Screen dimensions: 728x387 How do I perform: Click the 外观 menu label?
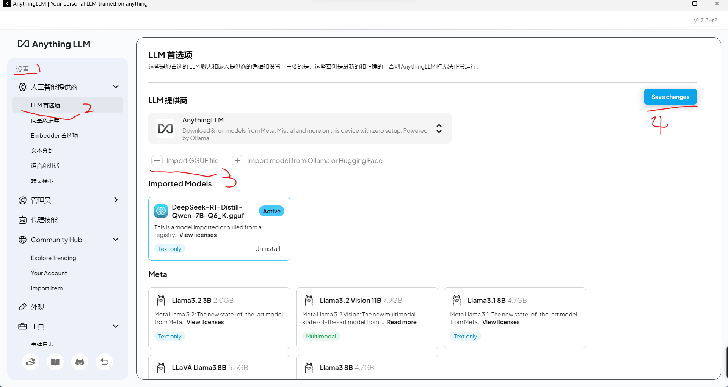point(38,307)
